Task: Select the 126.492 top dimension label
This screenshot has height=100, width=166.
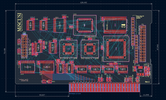Action: pyautogui.click(x=83, y=2)
